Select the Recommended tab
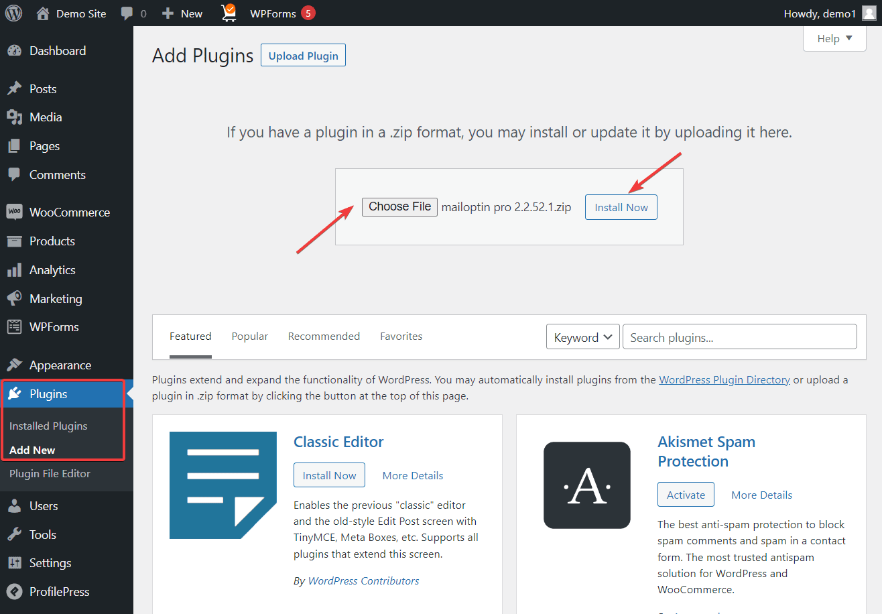The image size is (882, 614). point(324,336)
